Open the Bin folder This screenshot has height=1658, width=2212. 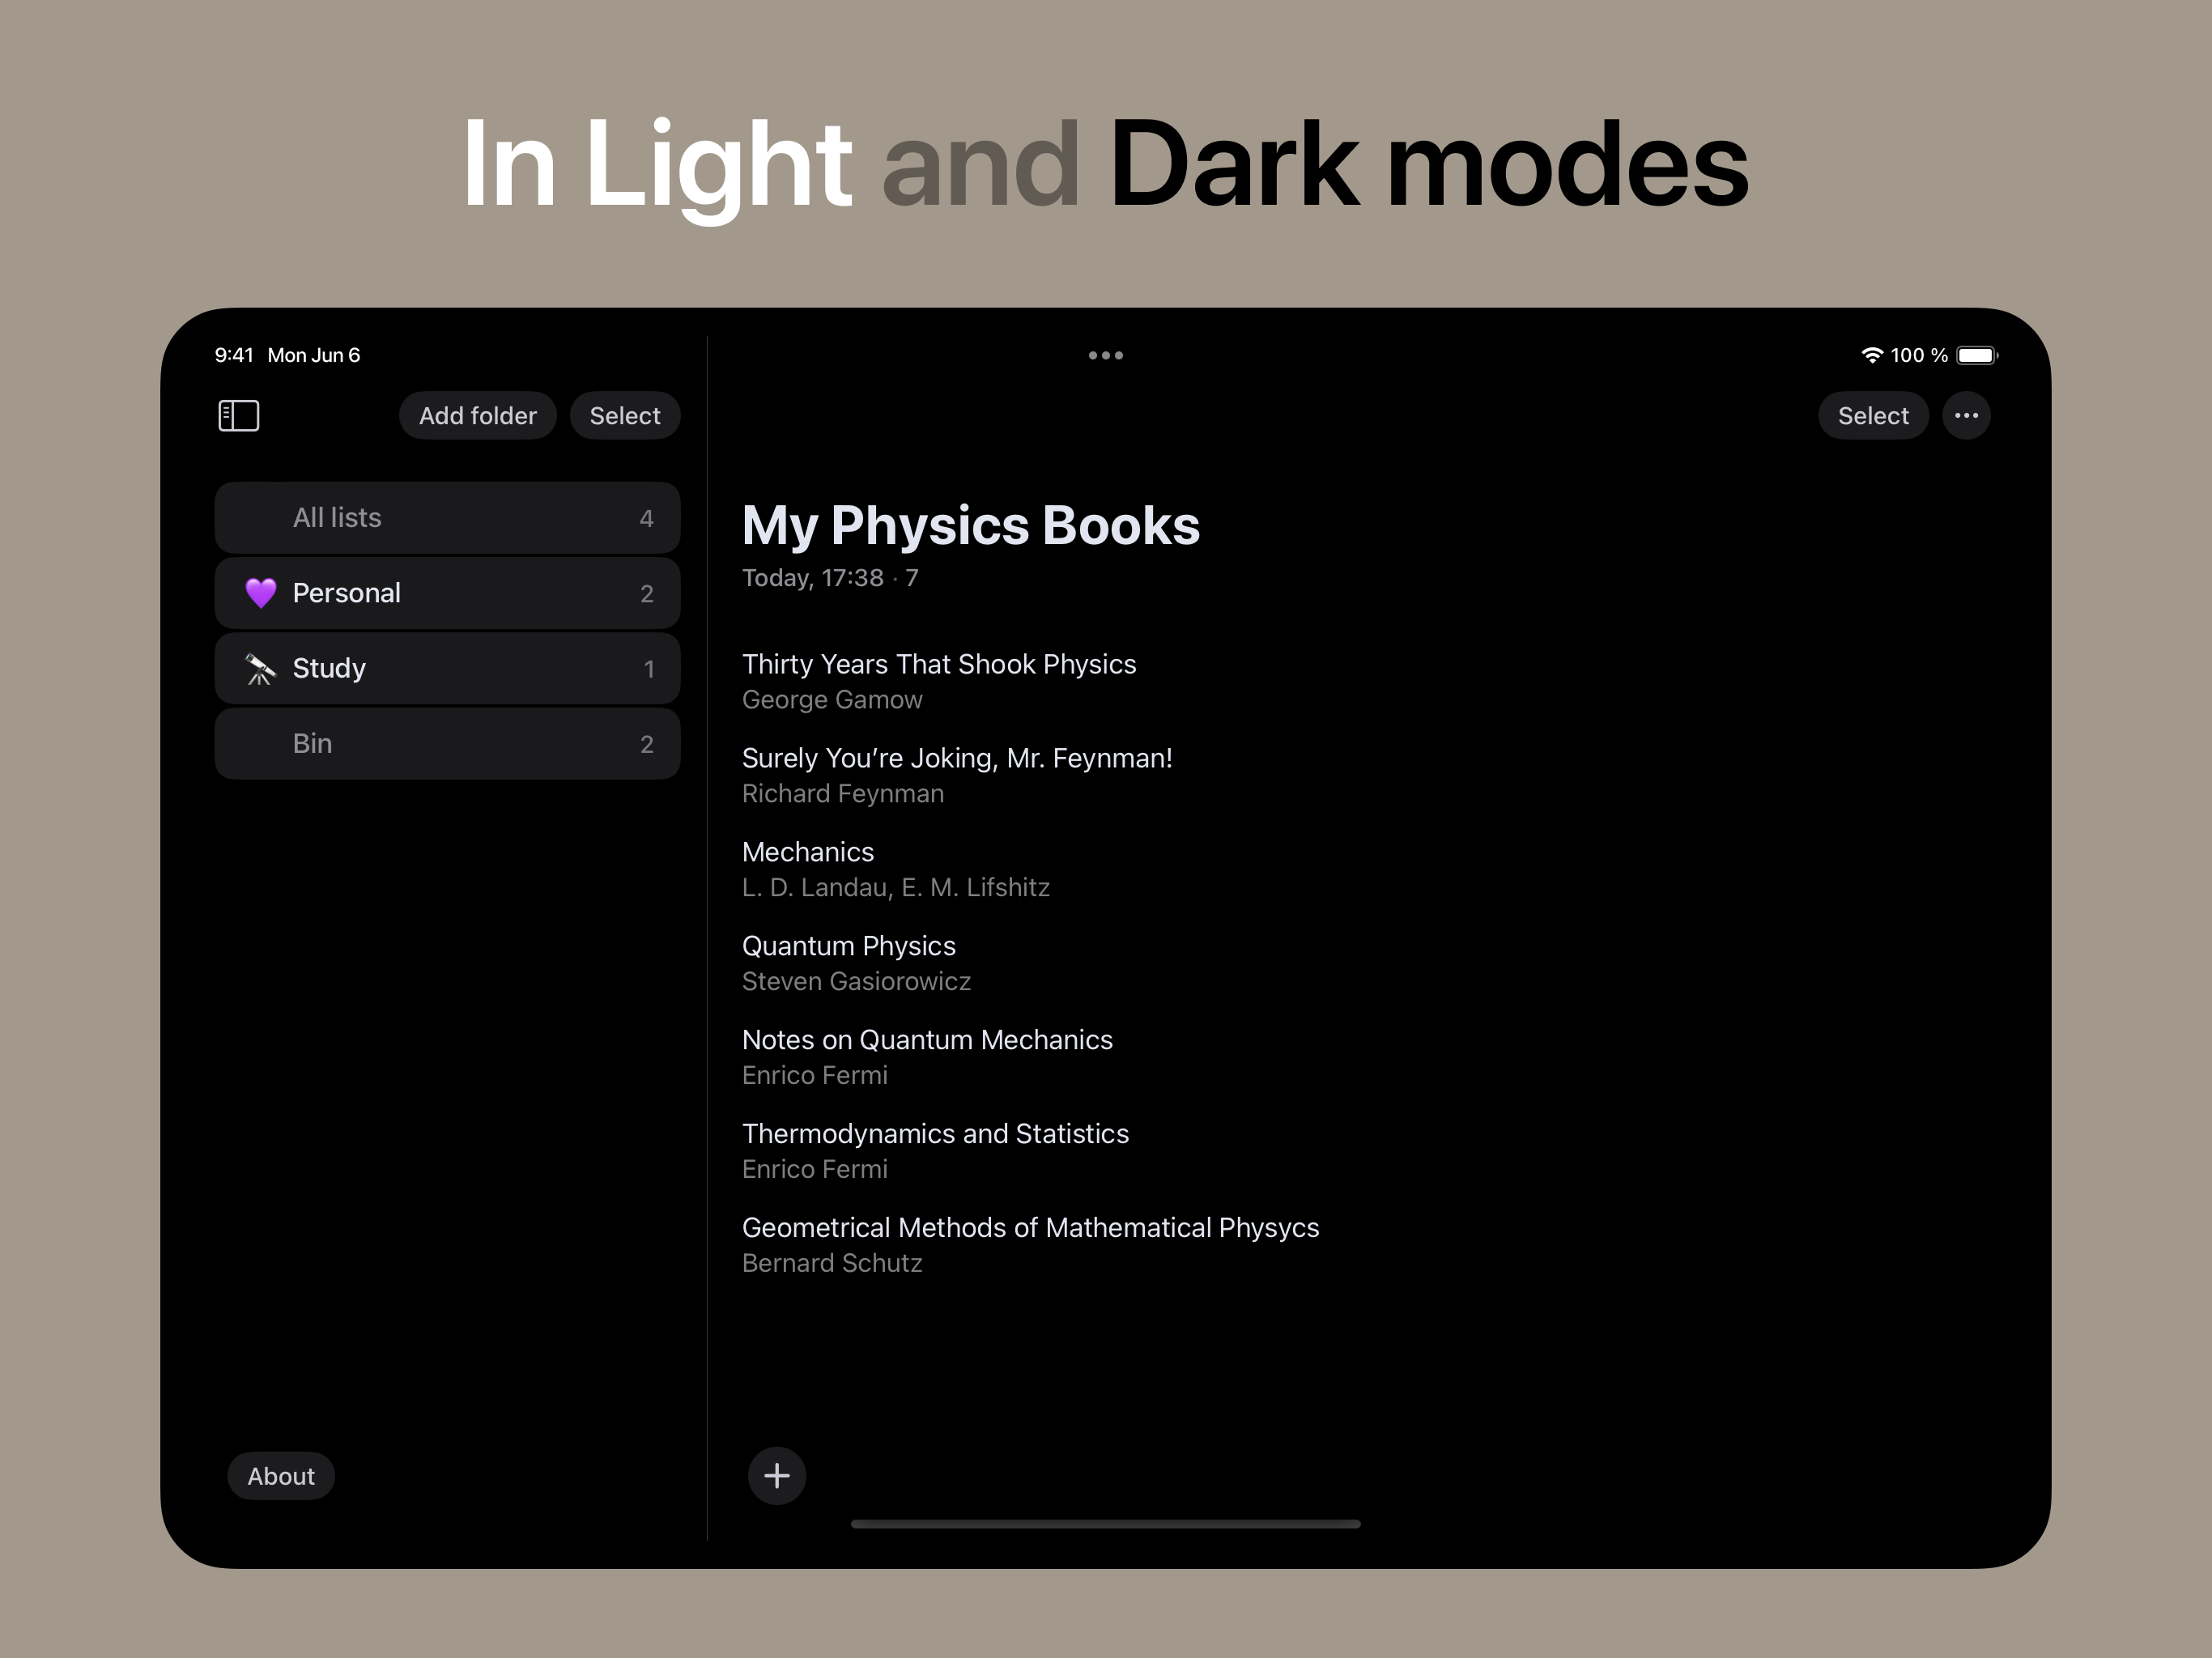pos(447,744)
